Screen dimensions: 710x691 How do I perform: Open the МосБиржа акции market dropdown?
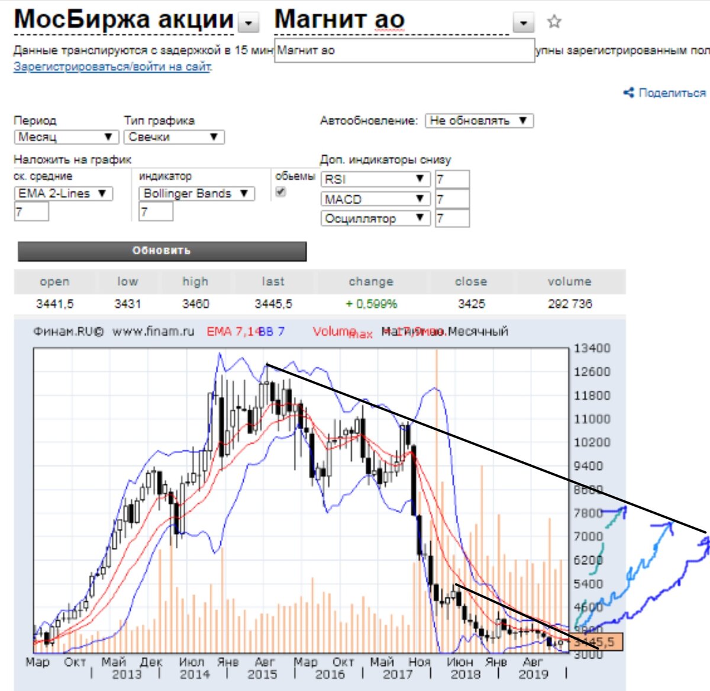tap(249, 23)
